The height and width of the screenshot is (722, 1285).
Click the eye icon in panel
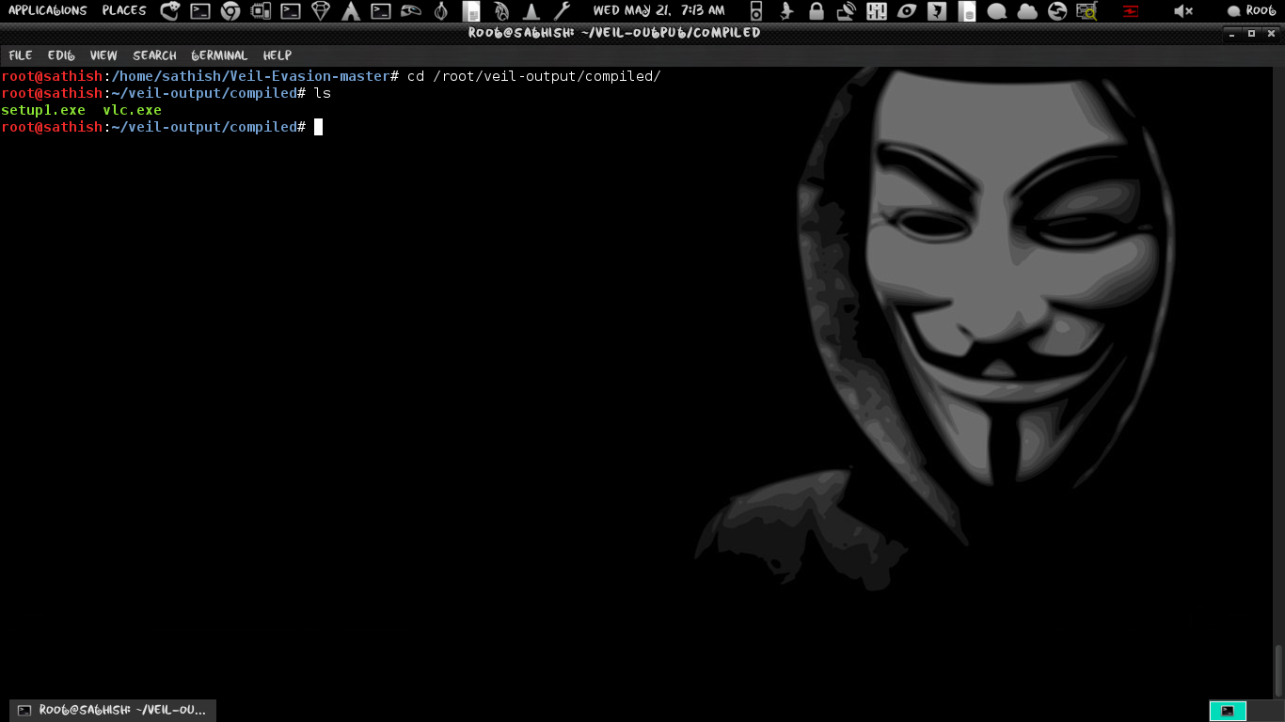point(907,11)
